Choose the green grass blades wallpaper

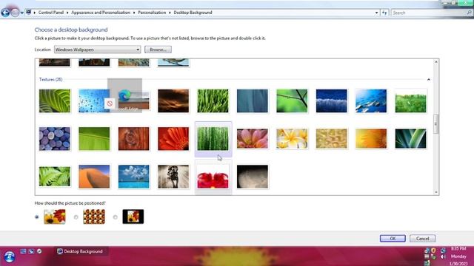(213, 100)
